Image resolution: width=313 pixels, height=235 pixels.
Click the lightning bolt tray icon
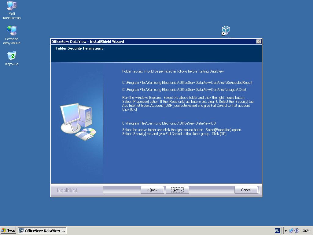(296, 231)
